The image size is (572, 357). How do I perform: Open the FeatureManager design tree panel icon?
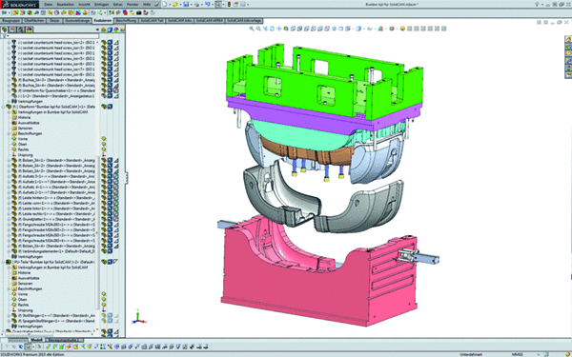coord(5,30)
